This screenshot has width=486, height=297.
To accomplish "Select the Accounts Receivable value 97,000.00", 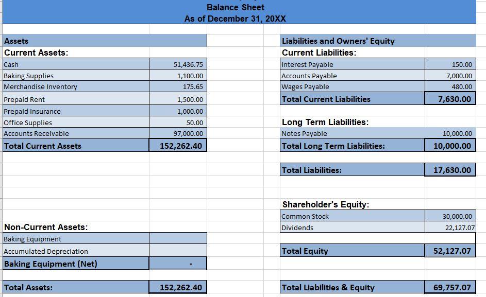I will pos(178,133).
